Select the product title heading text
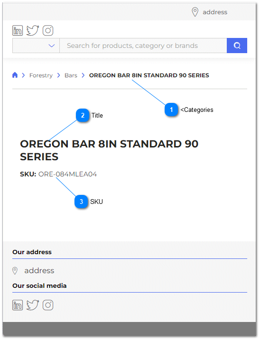The width and height of the screenshot is (260, 340). point(109,150)
